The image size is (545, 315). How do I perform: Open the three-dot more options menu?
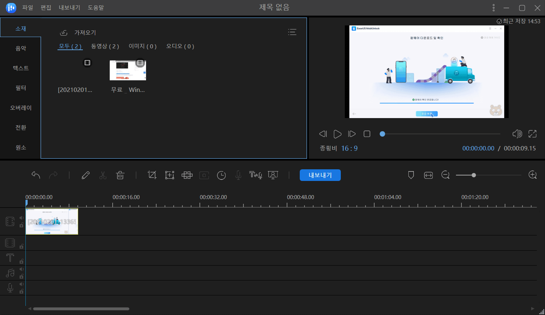pyautogui.click(x=493, y=7)
